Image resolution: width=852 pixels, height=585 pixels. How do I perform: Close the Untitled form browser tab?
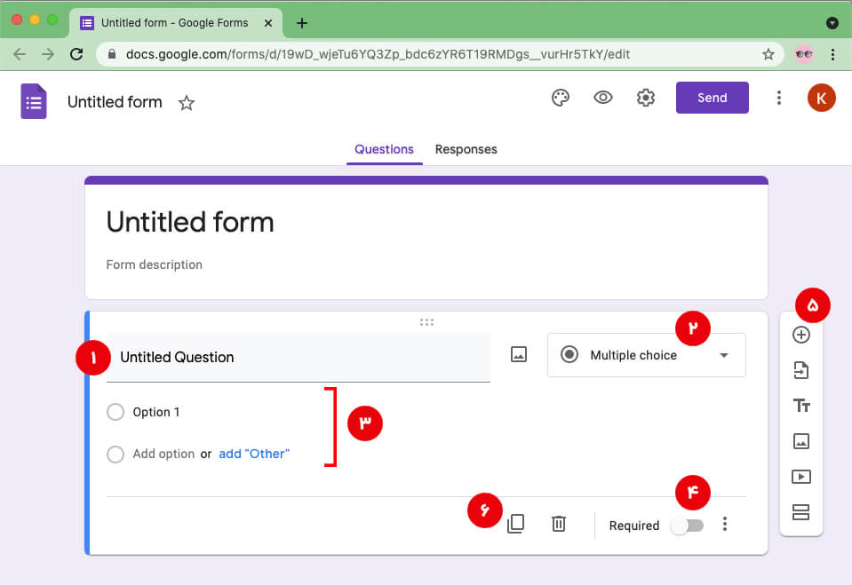(x=268, y=23)
